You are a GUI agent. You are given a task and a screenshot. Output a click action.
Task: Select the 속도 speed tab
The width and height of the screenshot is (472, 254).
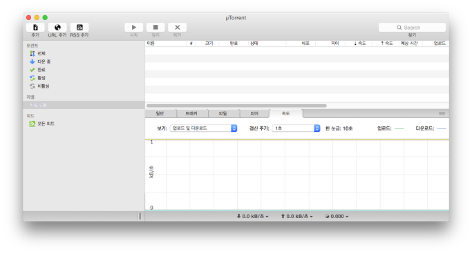point(285,113)
